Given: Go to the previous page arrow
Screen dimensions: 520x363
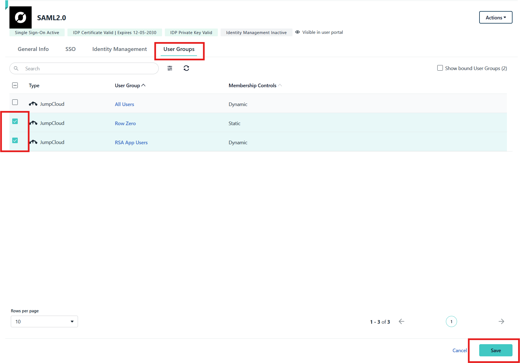Looking at the screenshot, I should [x=401, y=321].
